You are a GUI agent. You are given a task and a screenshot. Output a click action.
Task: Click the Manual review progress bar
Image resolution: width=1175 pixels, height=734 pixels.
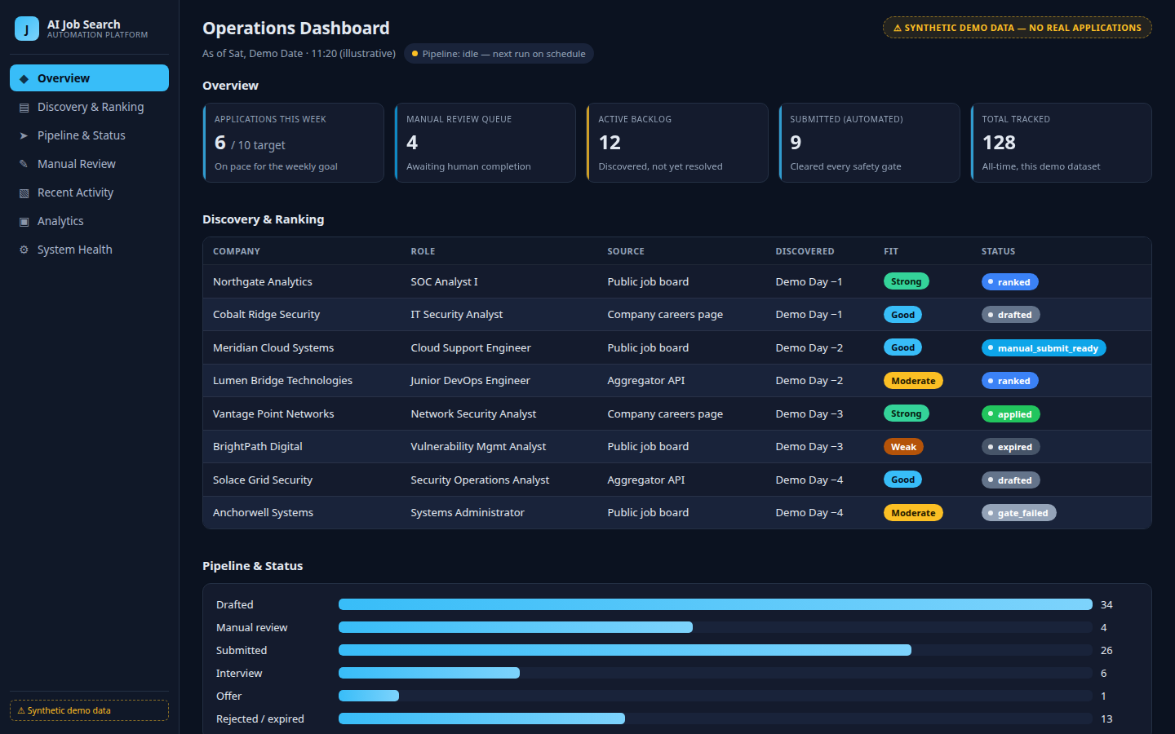pos(716,627)
